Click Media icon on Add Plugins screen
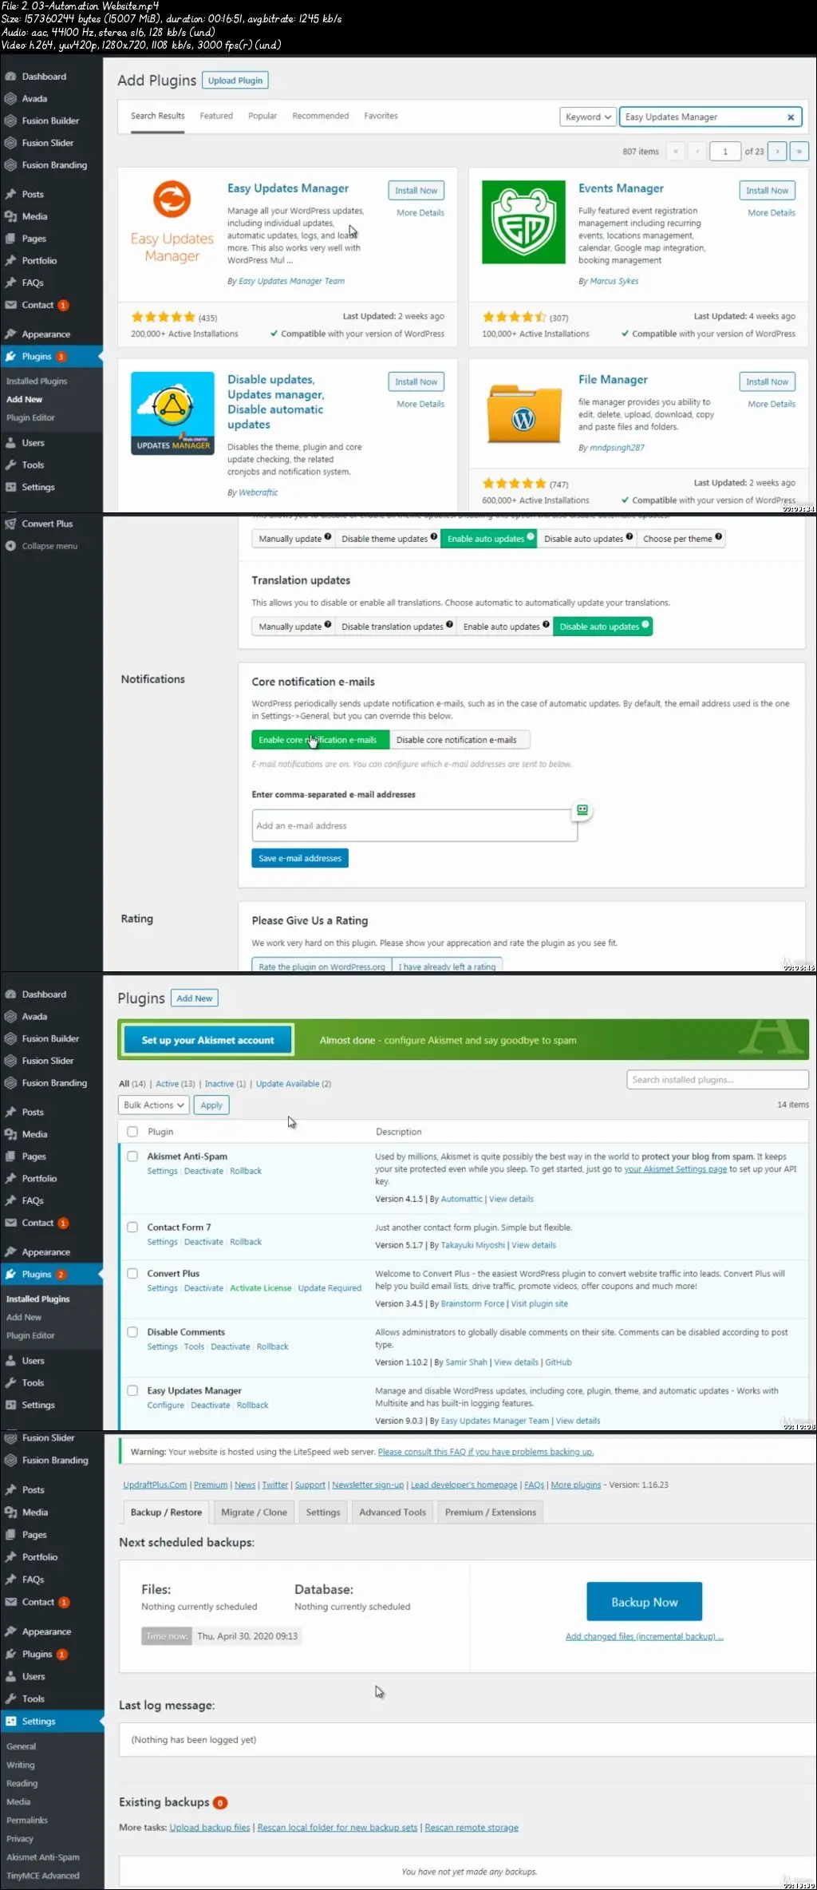 point(10,216)
